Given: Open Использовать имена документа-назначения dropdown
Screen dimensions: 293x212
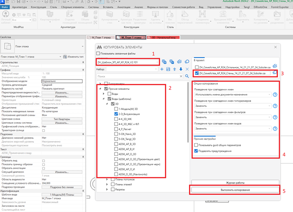Looking at the screenshot, I should pos(232,95).
